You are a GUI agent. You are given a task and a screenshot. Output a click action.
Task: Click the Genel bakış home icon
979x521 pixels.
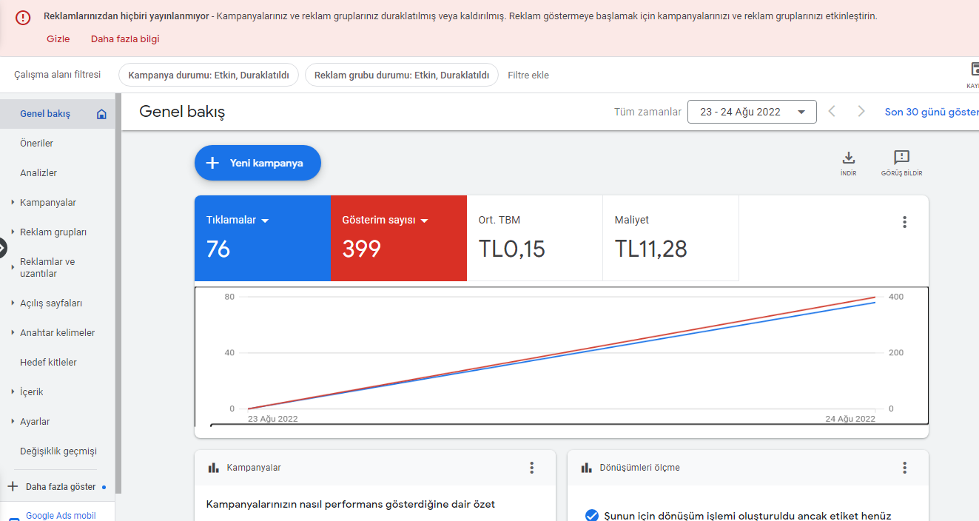[102, 114]
